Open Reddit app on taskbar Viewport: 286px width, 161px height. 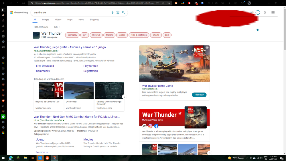pos(47,158)
